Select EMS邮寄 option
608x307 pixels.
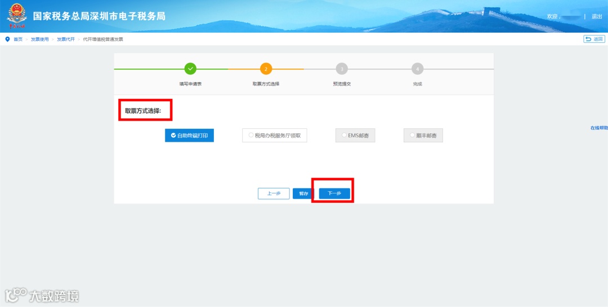tap(355, 136)
